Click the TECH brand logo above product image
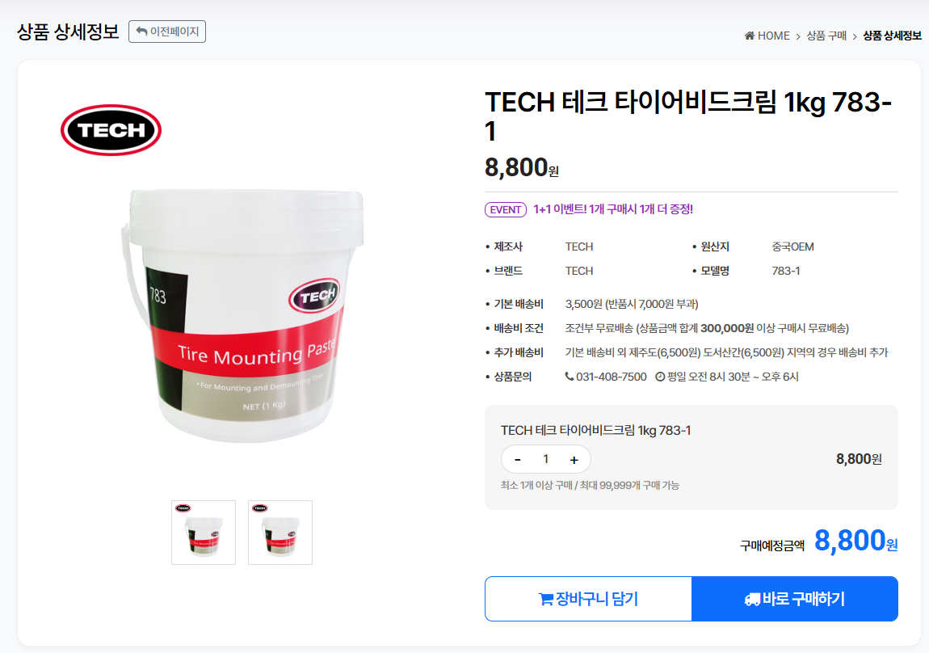This screenshot has width=929, height=653. coord(111,130)
